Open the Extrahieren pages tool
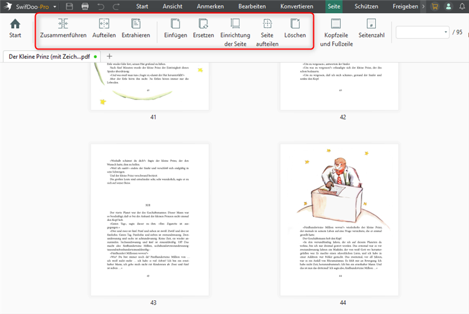Screen dimensions: 469x314 [x=136, y=29]
